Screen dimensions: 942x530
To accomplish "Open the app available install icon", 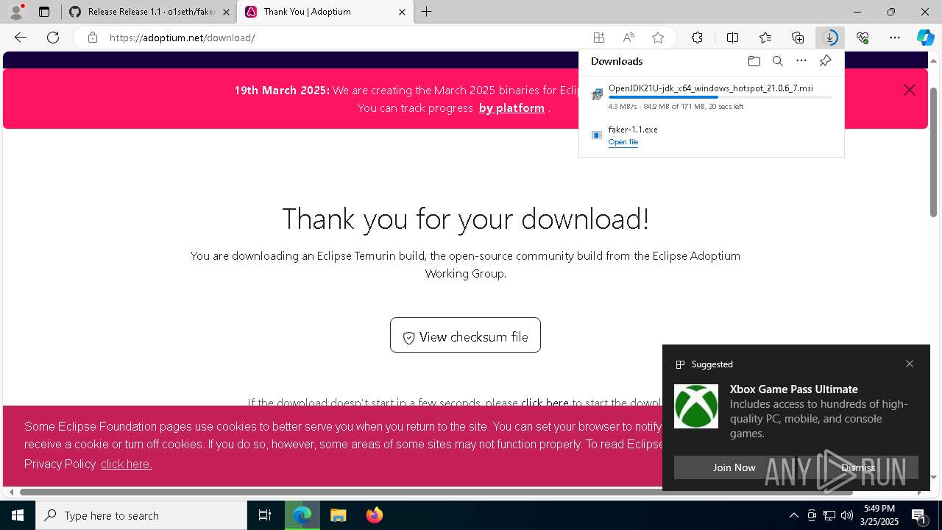I will coord(599,38).
